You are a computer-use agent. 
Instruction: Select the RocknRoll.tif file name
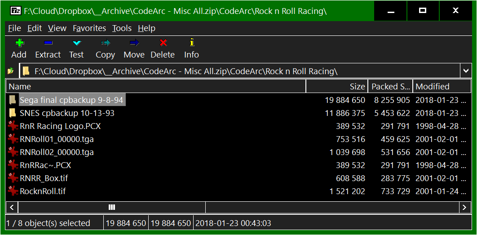point(43,191)
